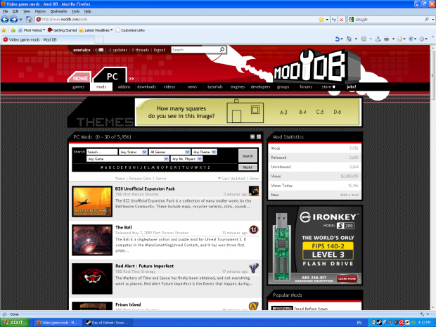Click the logout link

tap(160, 50)
